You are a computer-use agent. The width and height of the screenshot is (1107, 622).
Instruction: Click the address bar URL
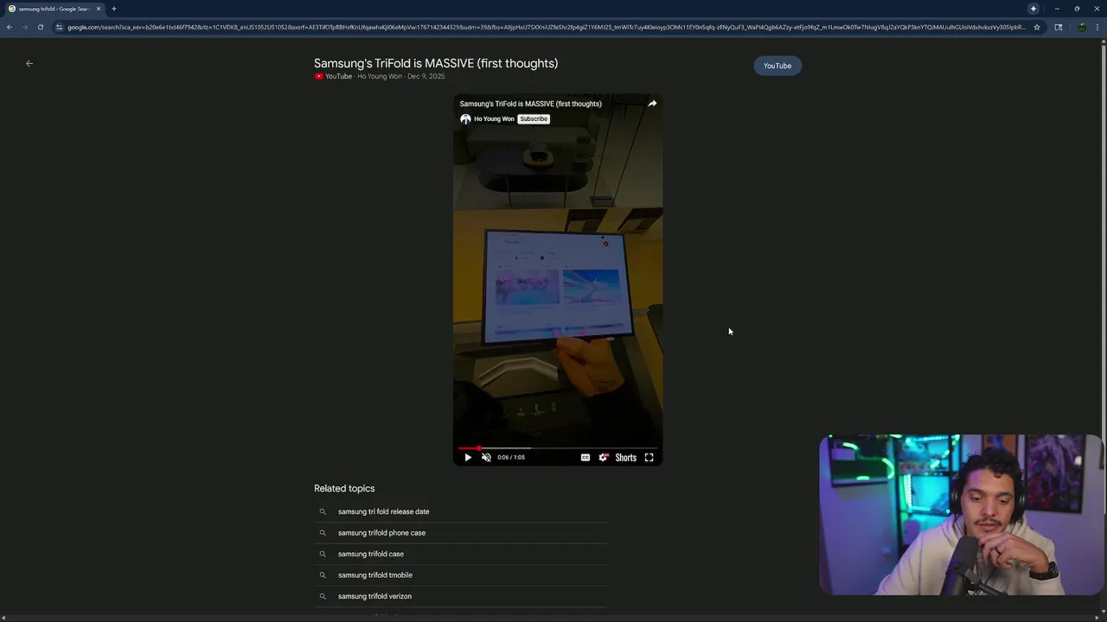pyautogui.click(x=545, y=27)
